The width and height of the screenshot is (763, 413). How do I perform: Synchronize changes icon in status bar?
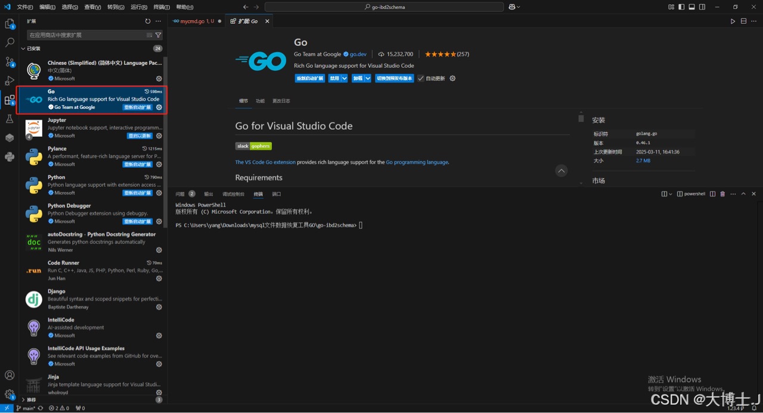[41, 408]
